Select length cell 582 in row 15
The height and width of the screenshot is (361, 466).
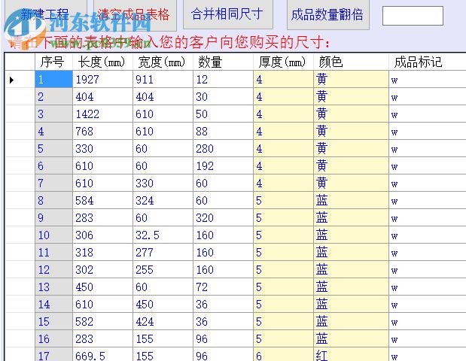coord(102,322)
